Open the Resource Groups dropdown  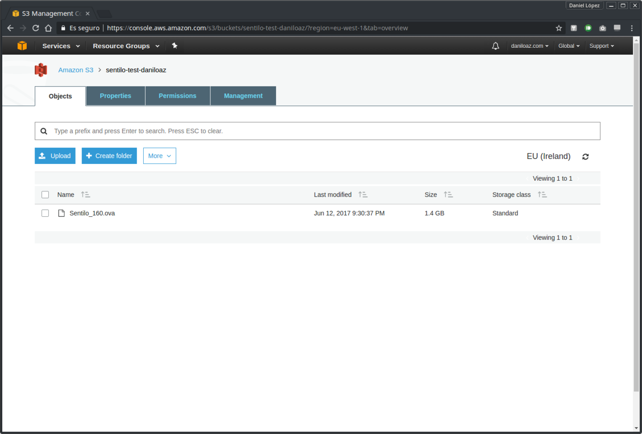pos(126,46)
